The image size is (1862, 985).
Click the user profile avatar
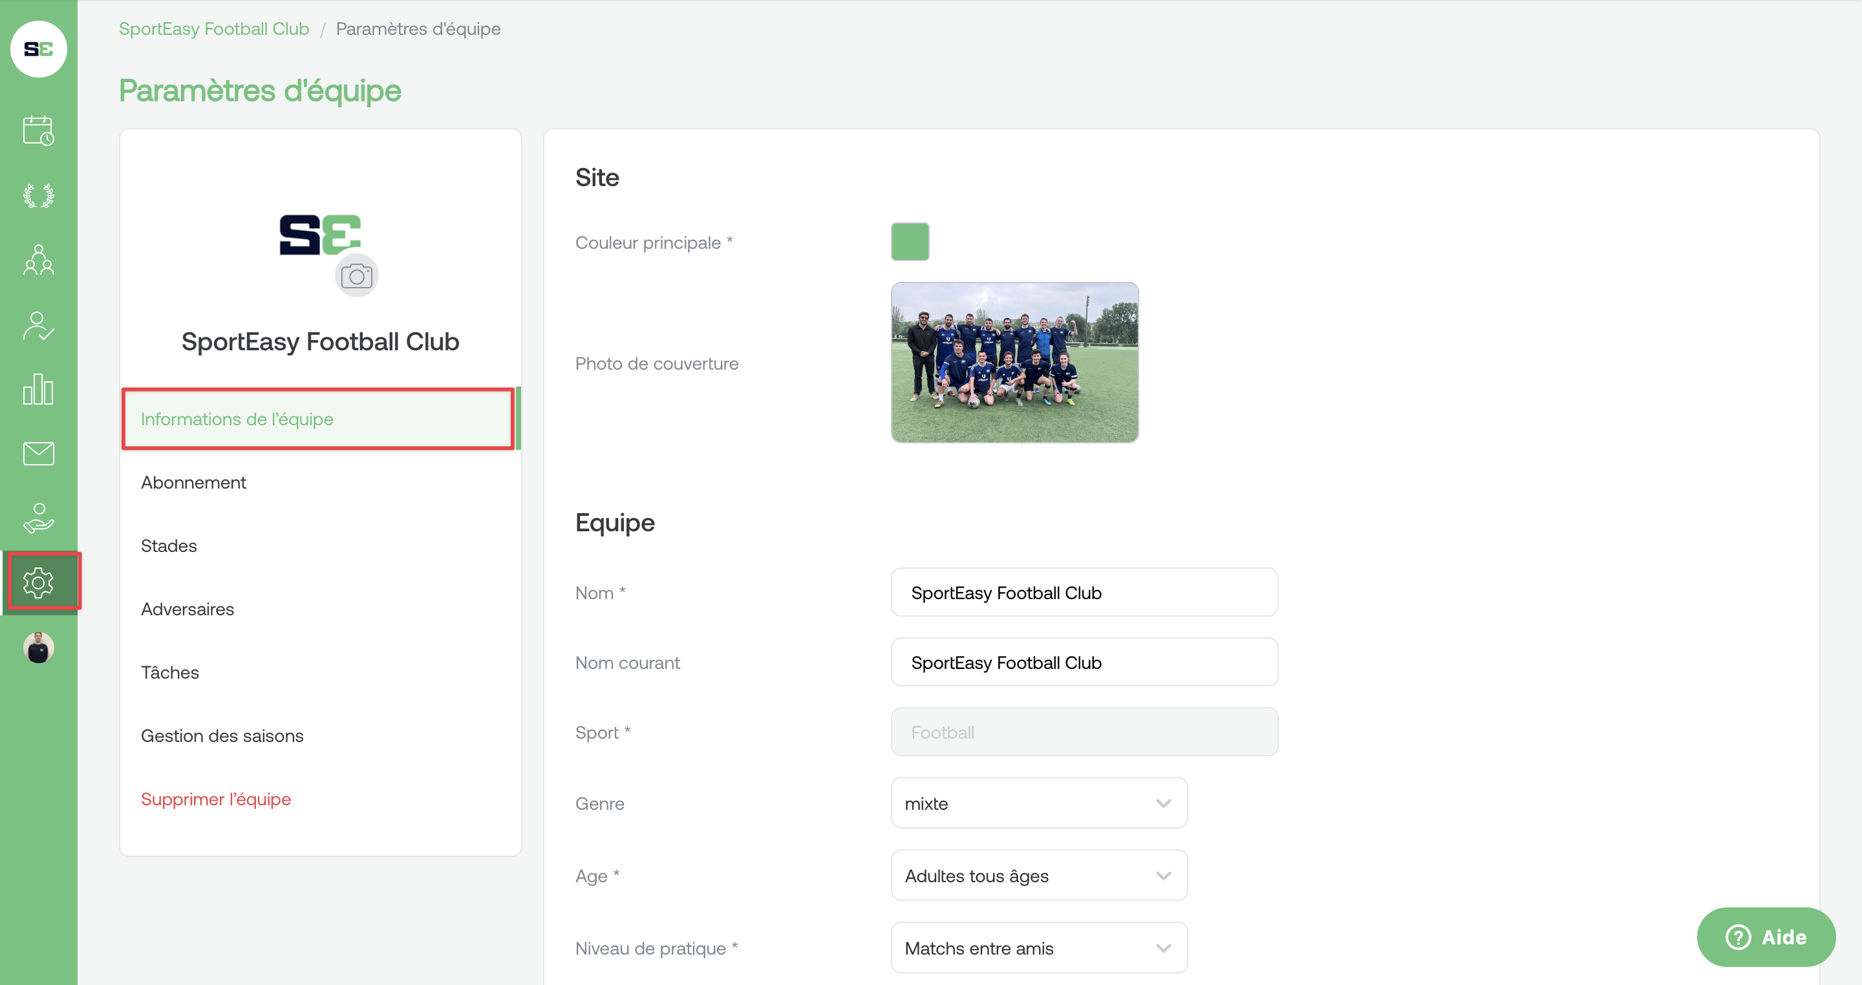click(x=38, y=647)
